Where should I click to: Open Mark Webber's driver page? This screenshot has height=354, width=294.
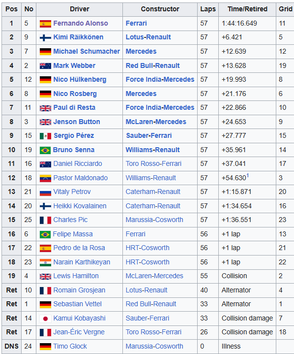pyautogui.click(x=74, y=65)
